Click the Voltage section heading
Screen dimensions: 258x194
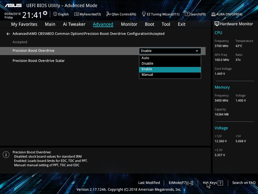point(221,128)
